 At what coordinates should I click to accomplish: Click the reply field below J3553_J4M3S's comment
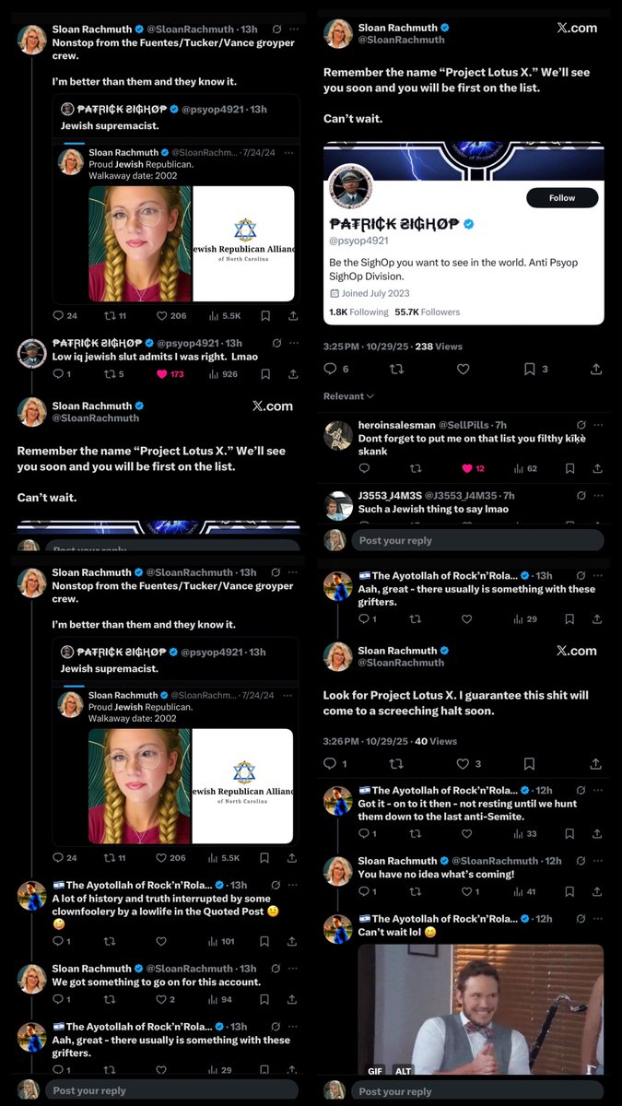pos(475,541)
